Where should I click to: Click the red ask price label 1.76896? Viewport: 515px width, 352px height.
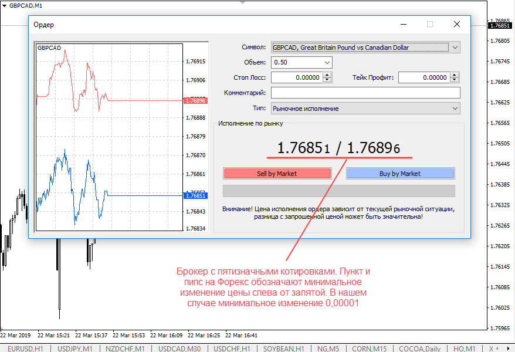coord(195,100)
